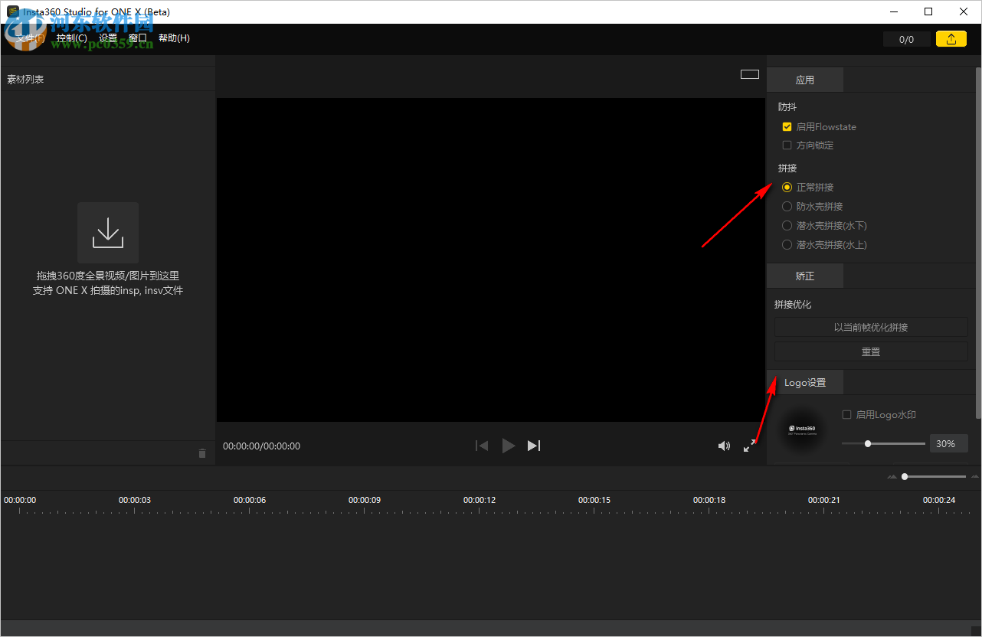Viewport: 982px width, 637px height.
Task: Toggle fullscreen preview mode
Action: point(751,446)
